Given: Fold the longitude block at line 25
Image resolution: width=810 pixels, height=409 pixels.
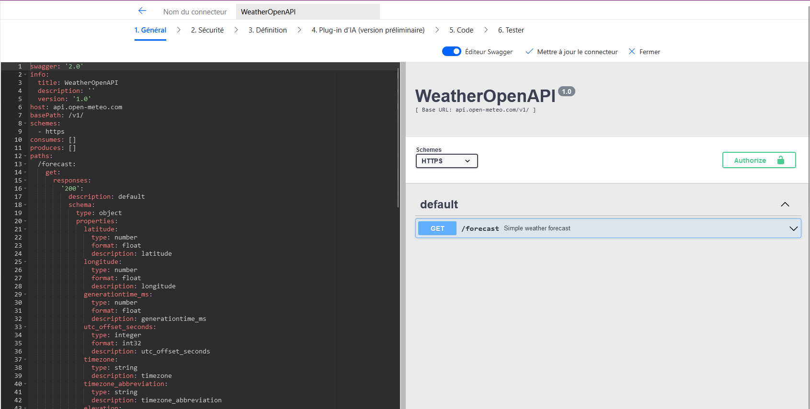Looking at the screenshot, I should [x=25, y=262].
